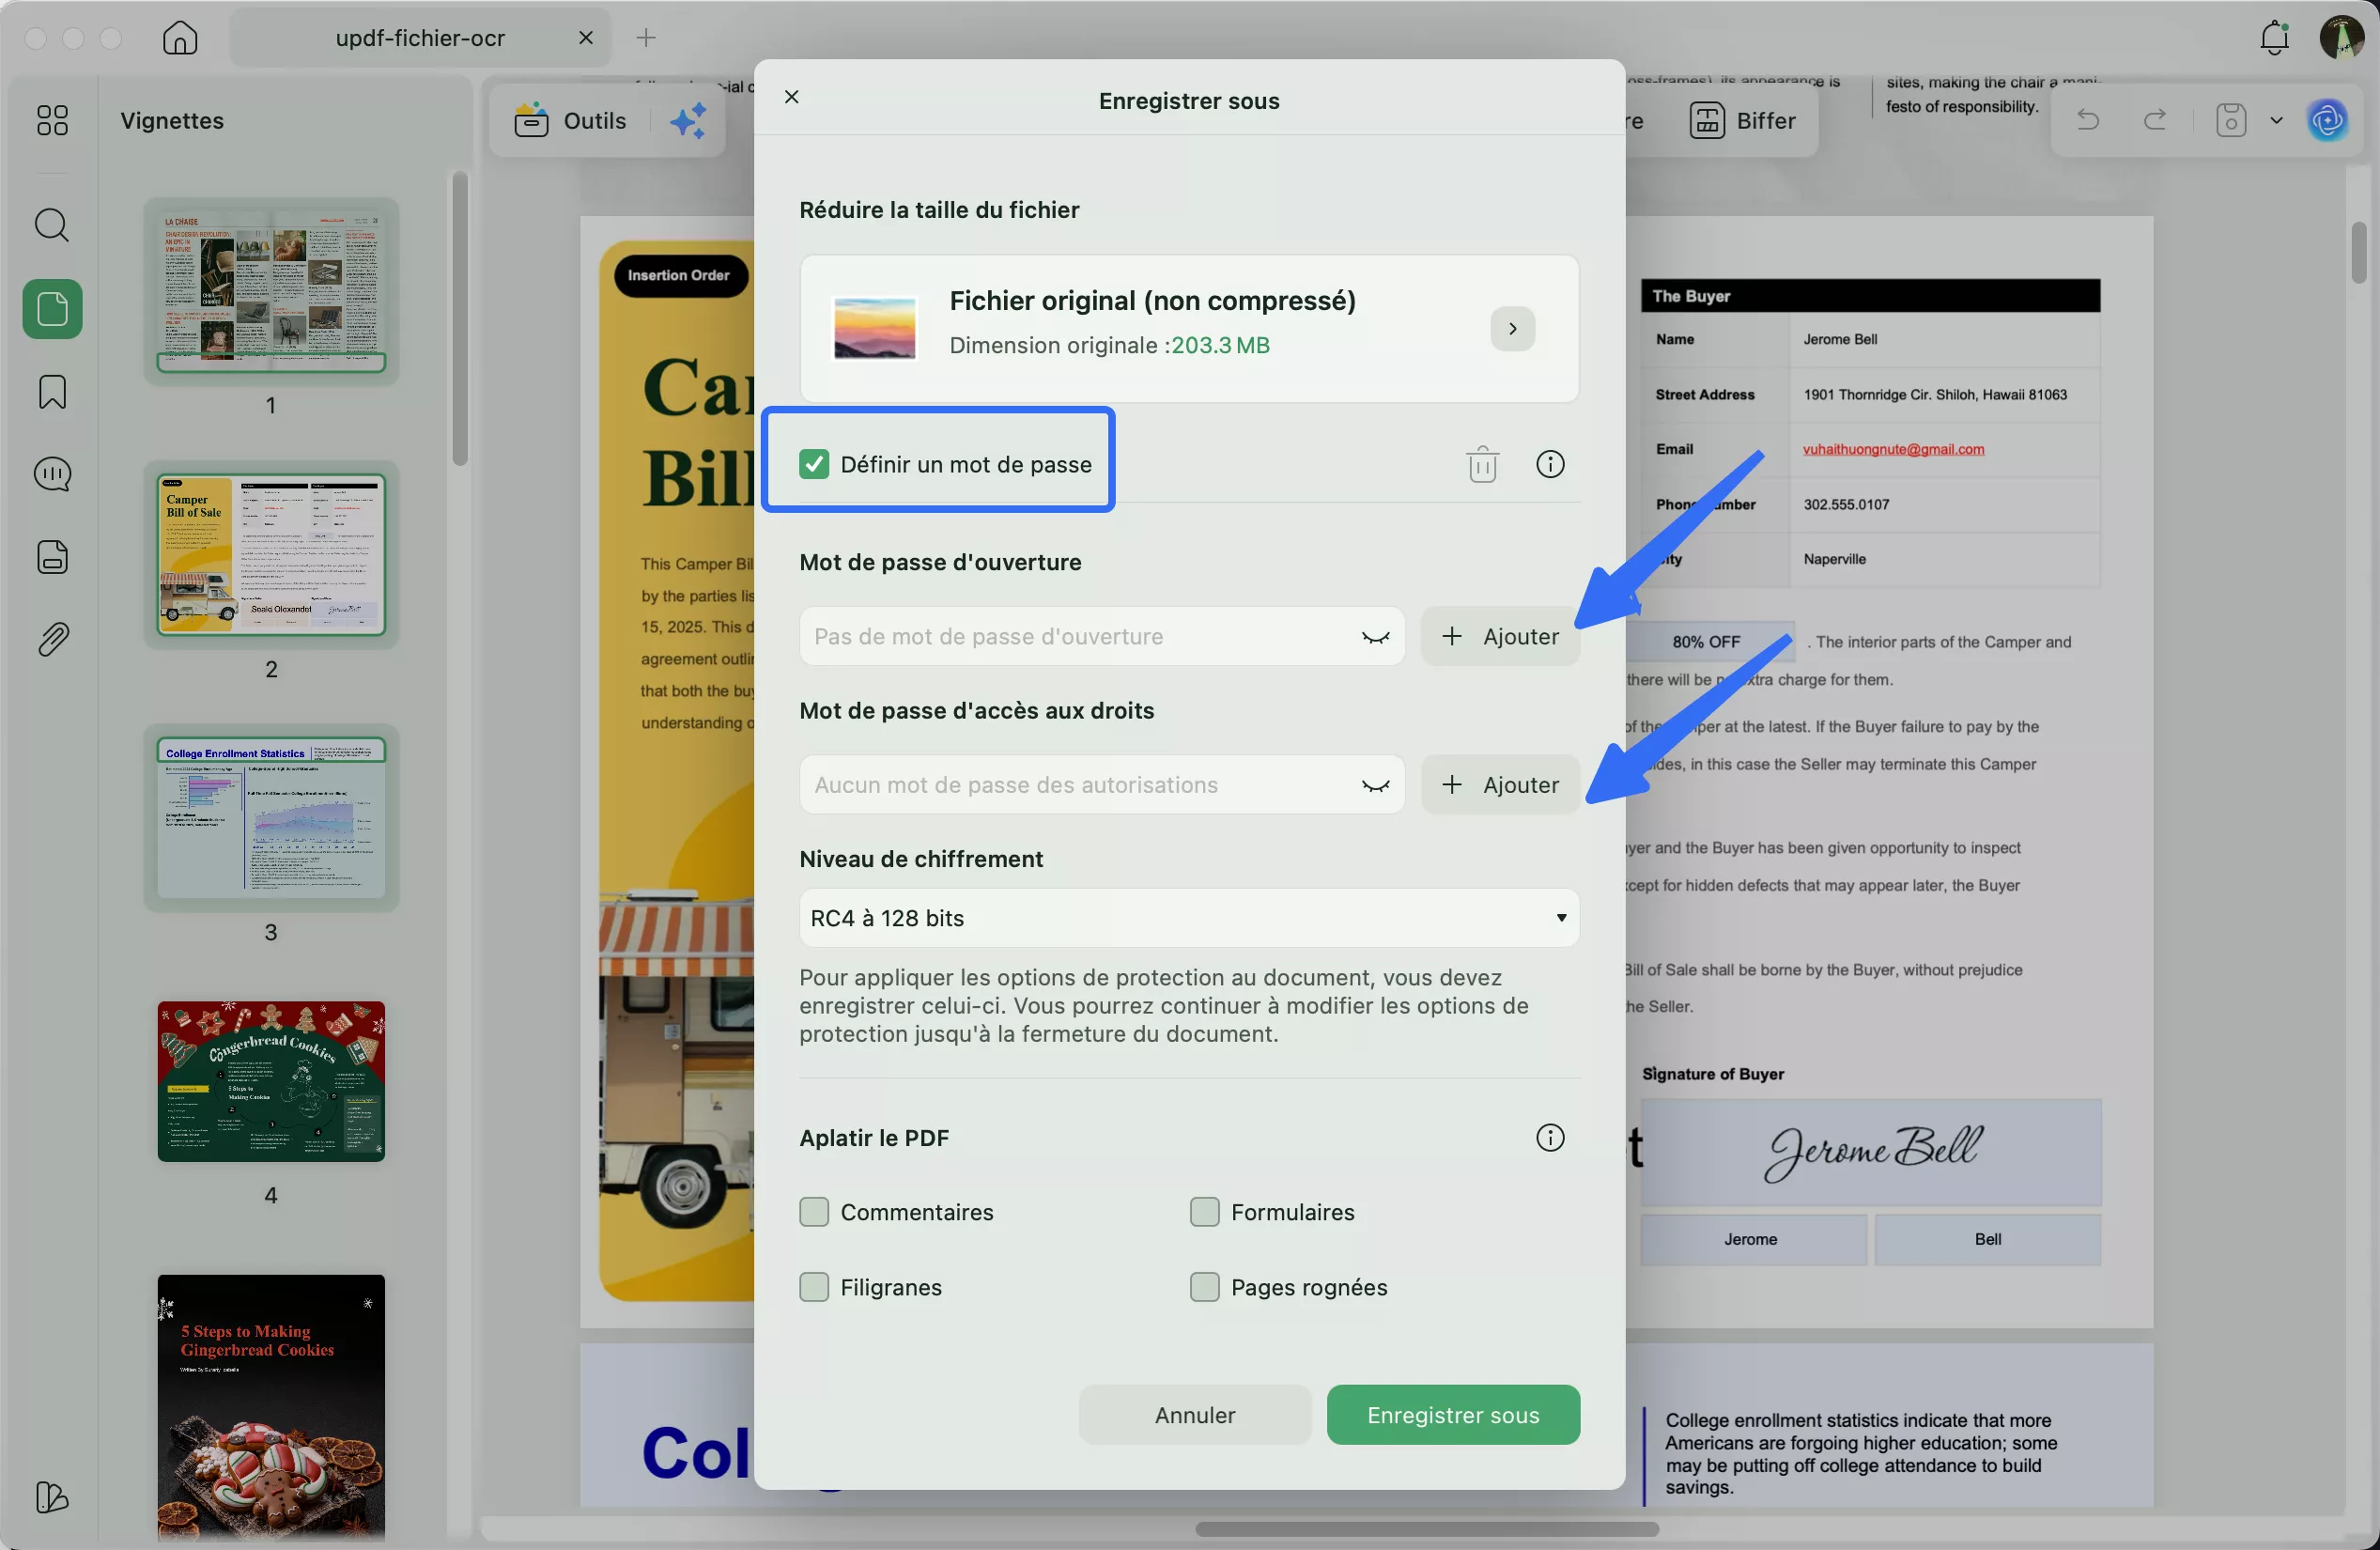Click the AI sparkle icon near Outils

[688, 121]
